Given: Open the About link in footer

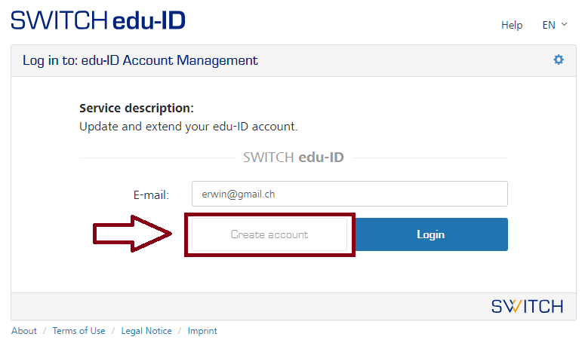Looking at the screenshot, I should [x=24, y=331].
